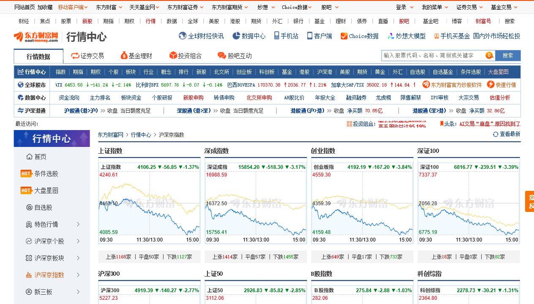Click the 首页 home icon in sidebar
534x304 pixels.
tap(29, 157)
